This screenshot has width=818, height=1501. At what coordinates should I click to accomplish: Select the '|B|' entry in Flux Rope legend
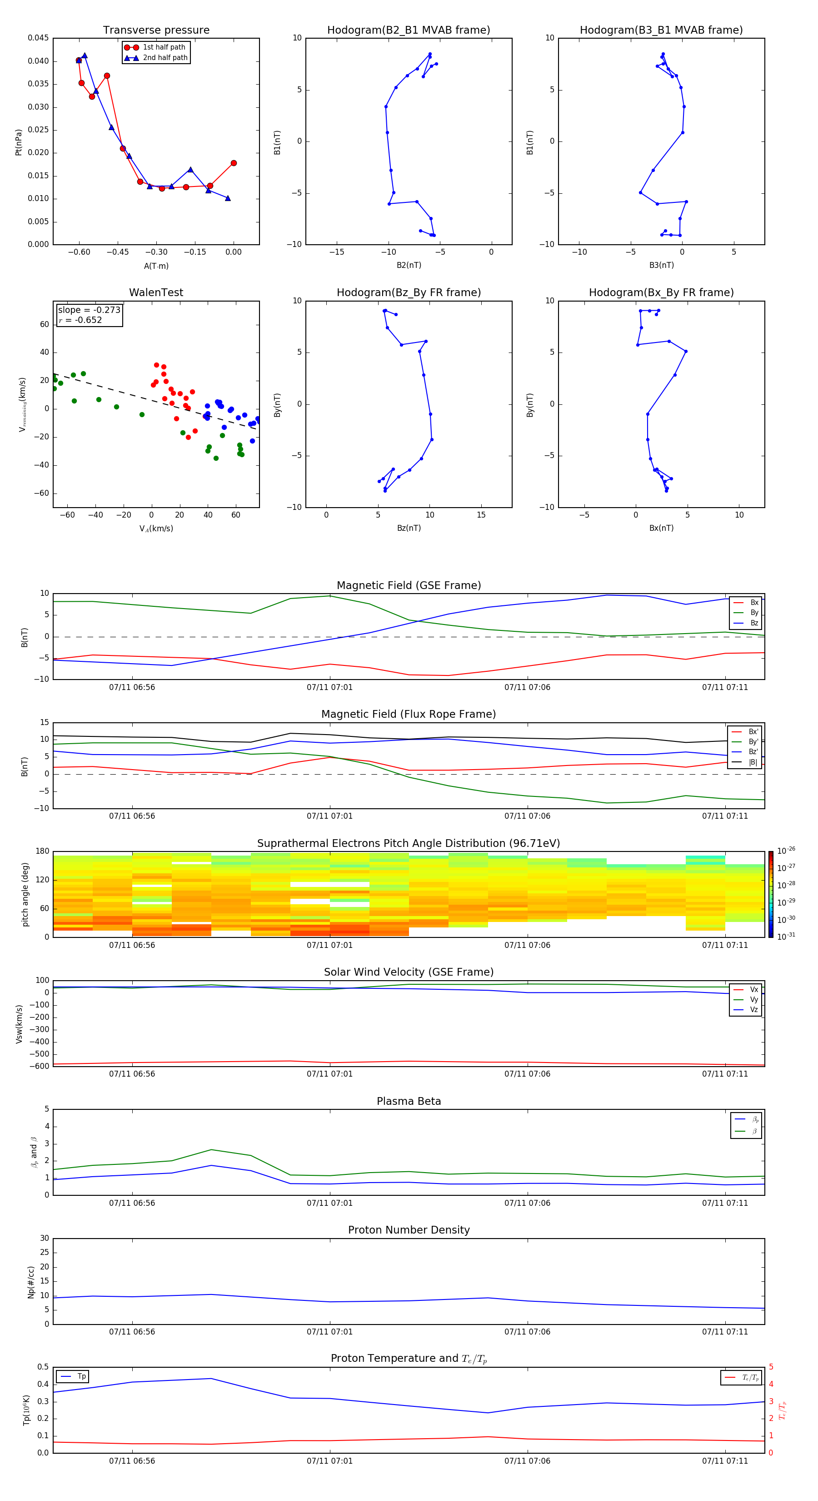745,762
